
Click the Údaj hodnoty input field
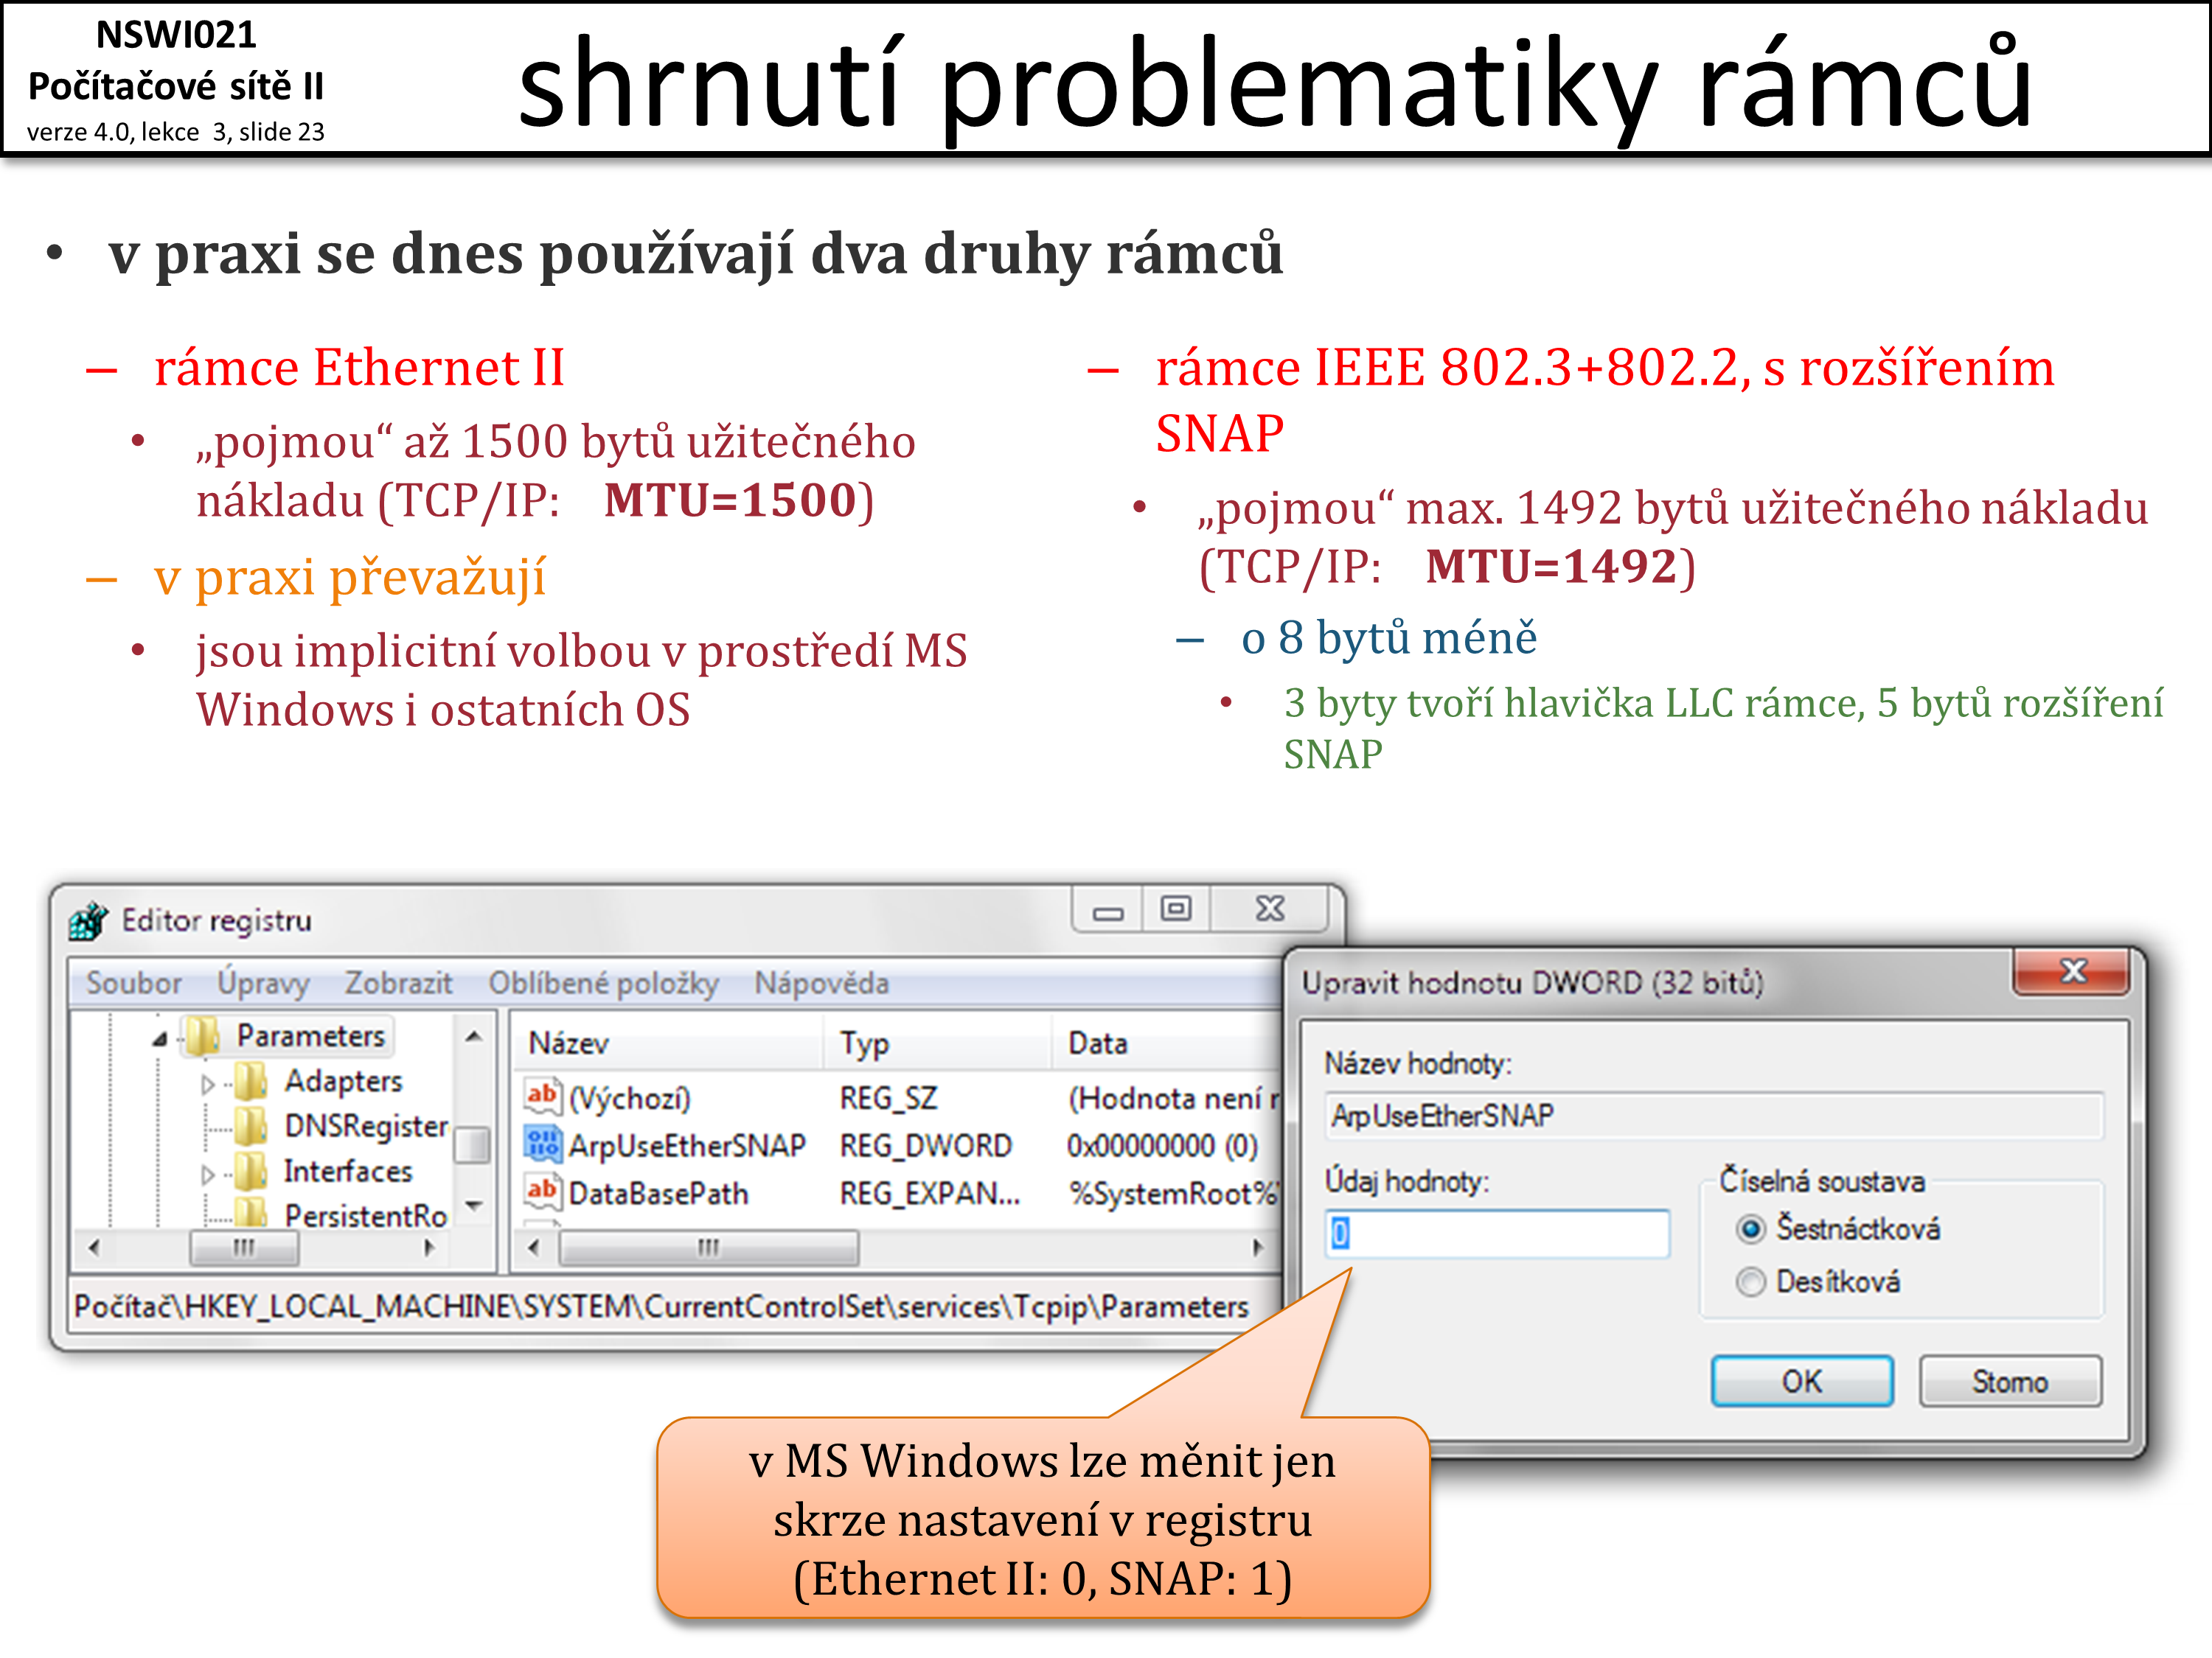[1498, 1234]
